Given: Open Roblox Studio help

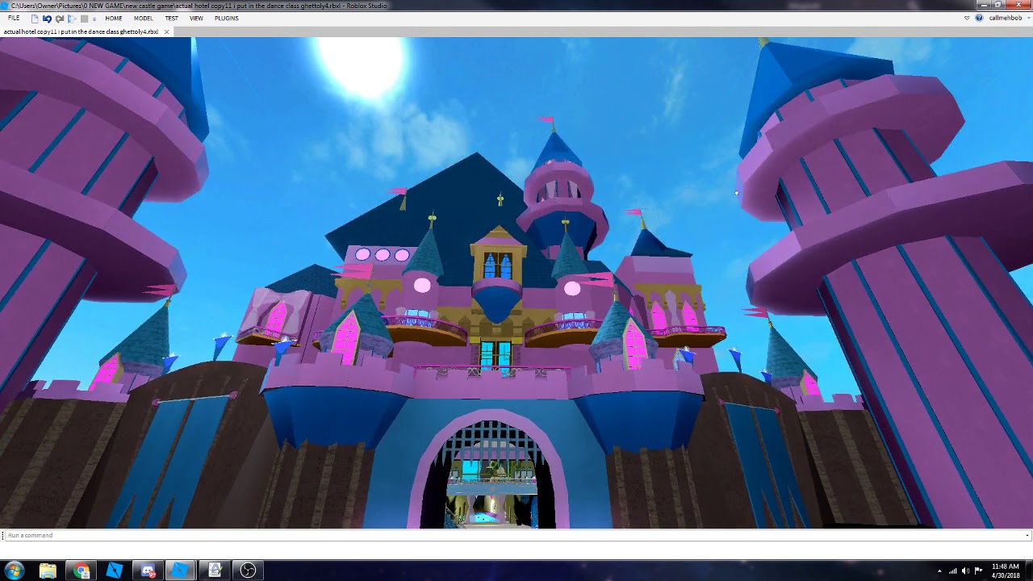Looking at the screenshot, I should [979, 18].
